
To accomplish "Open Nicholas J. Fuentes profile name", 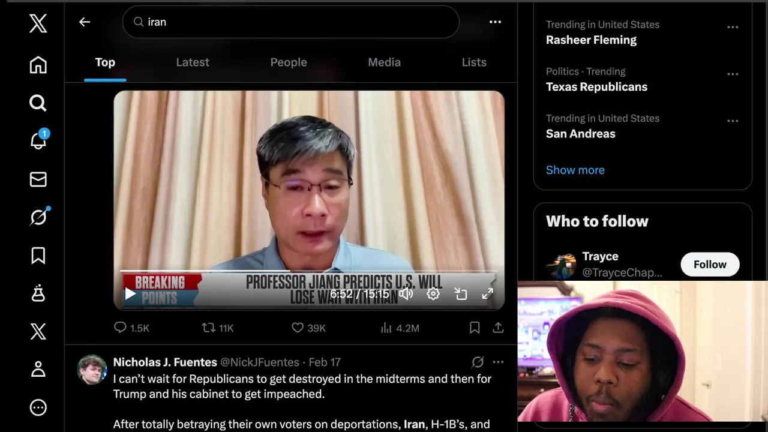I will click(x=165, y=362).
